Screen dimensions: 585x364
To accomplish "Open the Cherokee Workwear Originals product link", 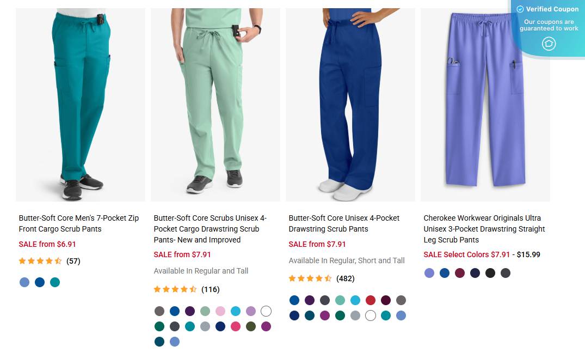I will (x=484, y=229).
